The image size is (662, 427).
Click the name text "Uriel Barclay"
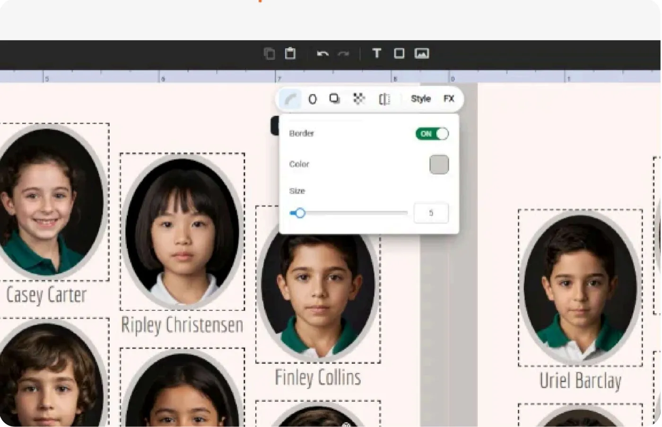point(581,381)
